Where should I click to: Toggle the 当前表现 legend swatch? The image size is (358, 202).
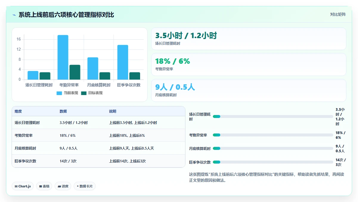click(x=59, y=93)
